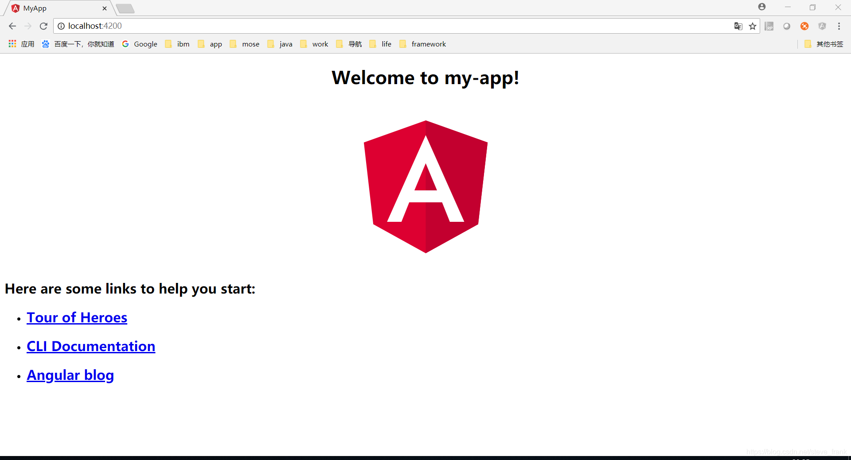The image size is (851, 460).
Task: Open the Angular blog link
Action: 70,375
